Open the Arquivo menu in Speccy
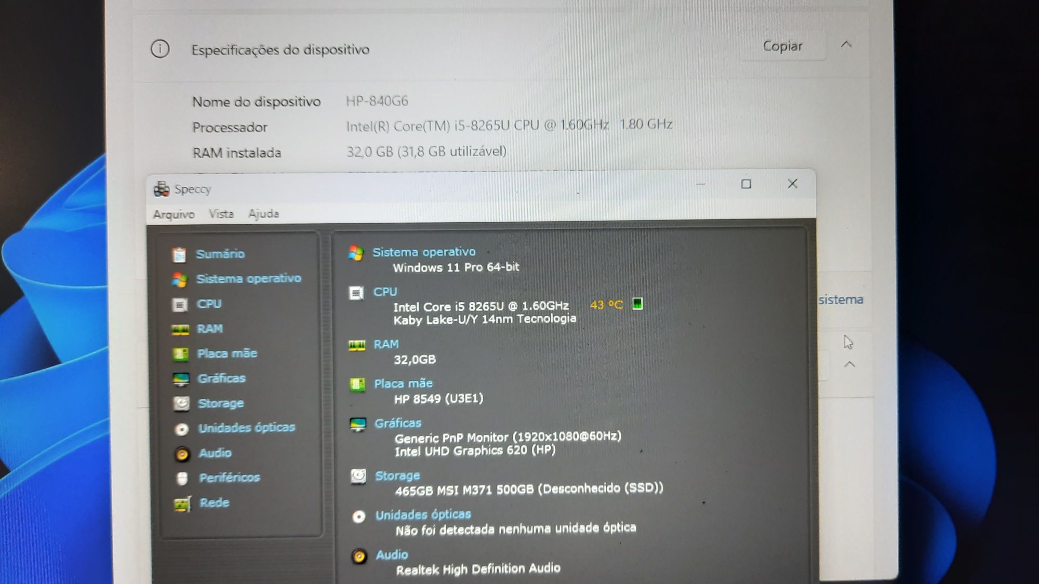This screenshot has height=584, width=1039. point(174,213)
